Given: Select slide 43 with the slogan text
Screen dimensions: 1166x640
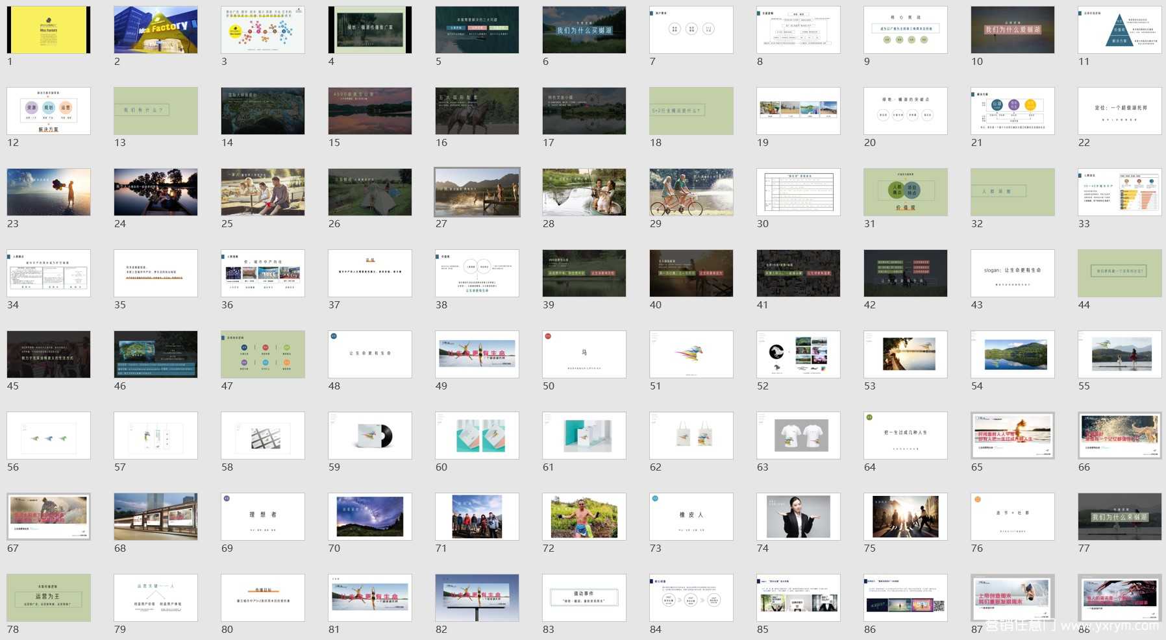Looking at the screenshot, I should [x=1013, y=273].
